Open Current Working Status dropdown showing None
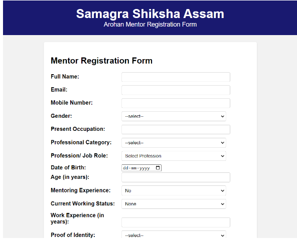Image resolution: width=297 pixels, height=242 pixels. pos(174,204)
